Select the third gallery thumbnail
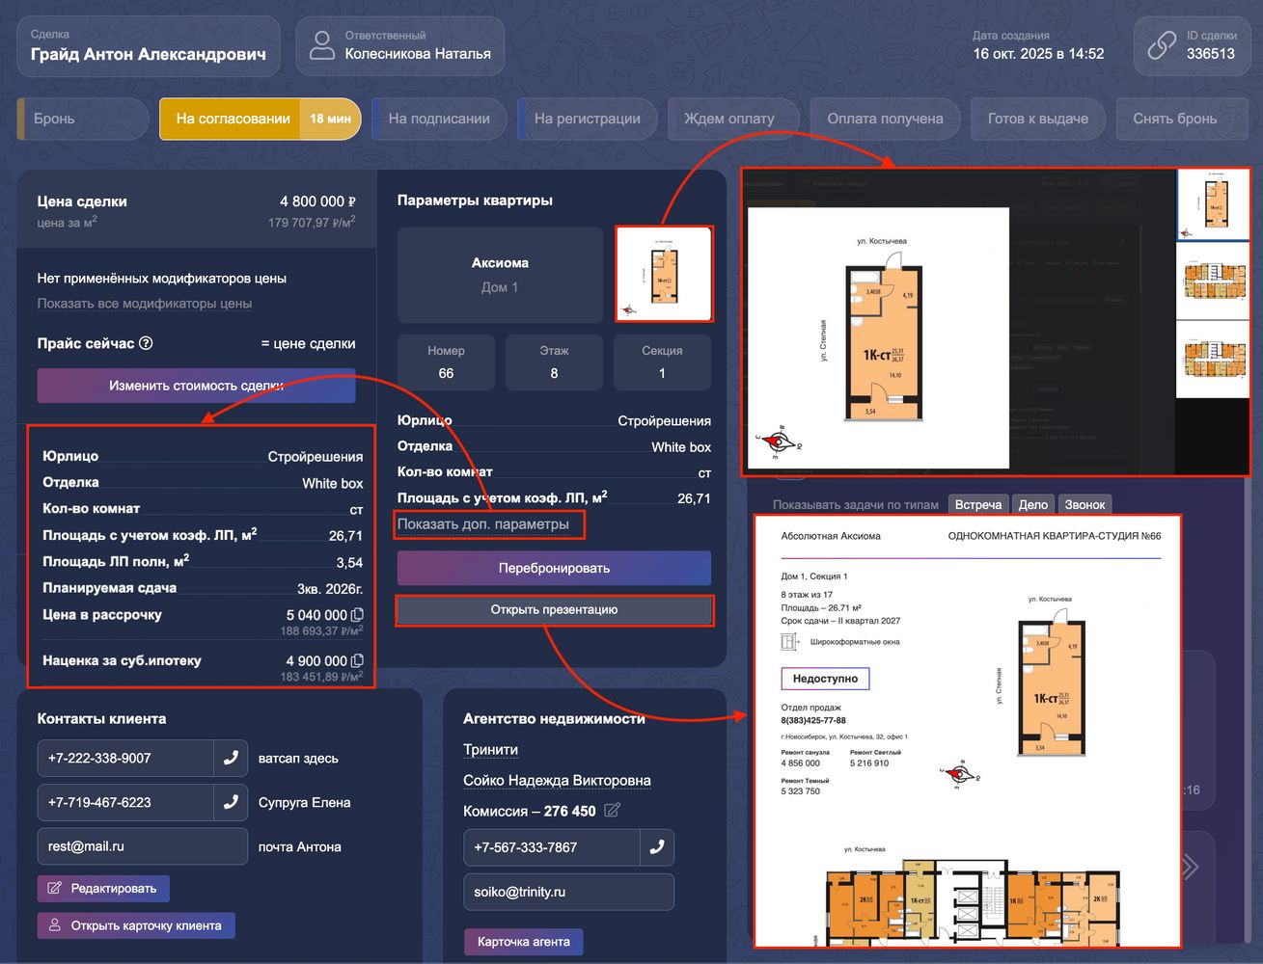 pos(1213,359)
